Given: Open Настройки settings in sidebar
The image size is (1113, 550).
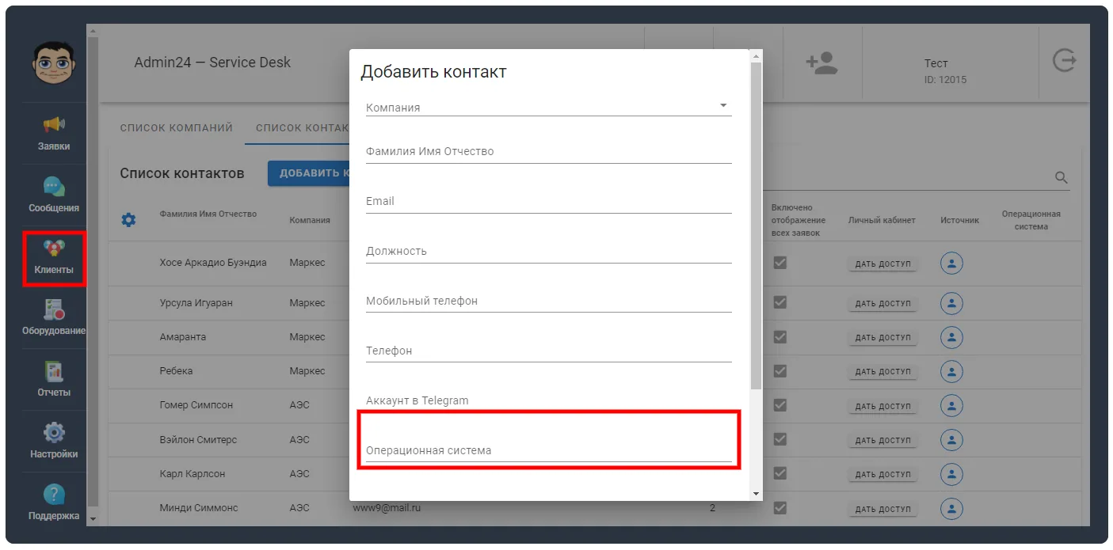Looking at the screenshot, I should 54,442.
